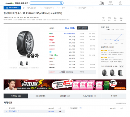Image resolution: width=130 pixels, height=117 pixels.
Task: Select 12-month price trend option
Action: 122,30
